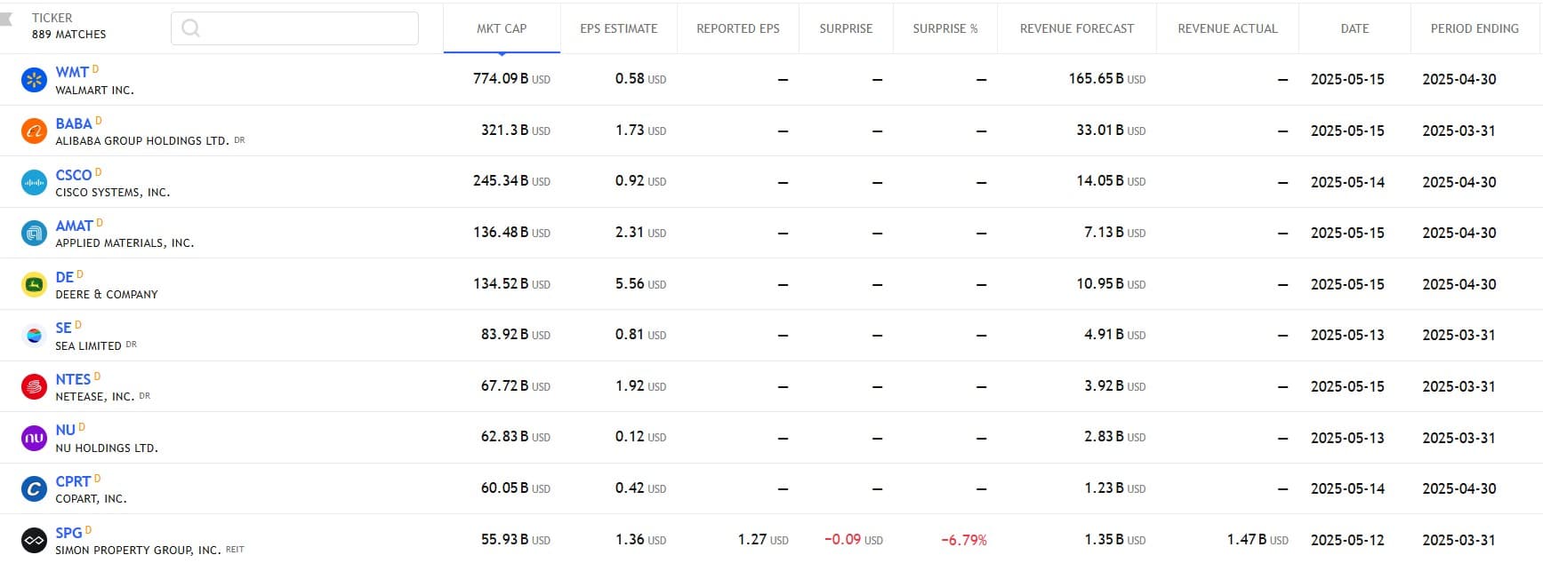Click the Copart logo icon
The width and height of the screenshot is (1543, 563).
point(34,488)
